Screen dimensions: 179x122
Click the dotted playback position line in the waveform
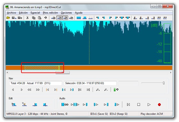coord(89,43)
